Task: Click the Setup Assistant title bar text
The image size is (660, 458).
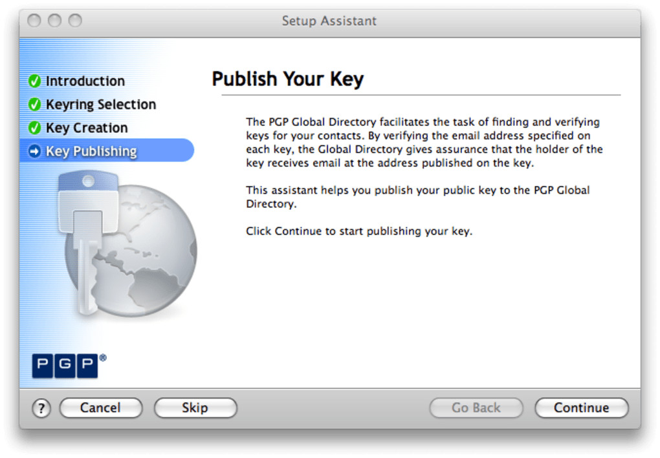Action: pyautogui.click(x=329, y=21)
